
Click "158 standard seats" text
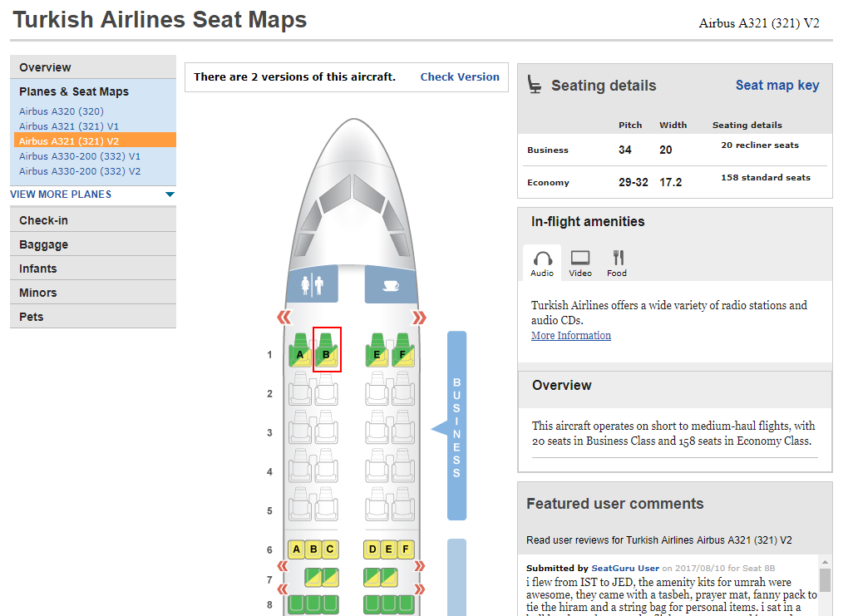pyautogui.click(x=766, y=177)
